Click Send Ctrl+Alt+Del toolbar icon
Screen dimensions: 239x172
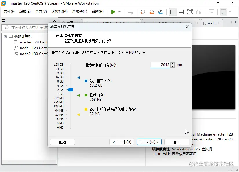[x=130, y=12]
